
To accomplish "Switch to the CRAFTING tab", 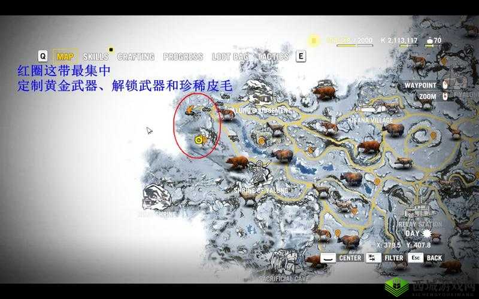I will click(136, 57).
